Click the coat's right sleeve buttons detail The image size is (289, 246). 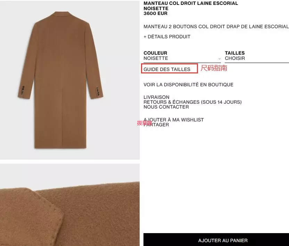pyautogui.click(x=98, y=91)
